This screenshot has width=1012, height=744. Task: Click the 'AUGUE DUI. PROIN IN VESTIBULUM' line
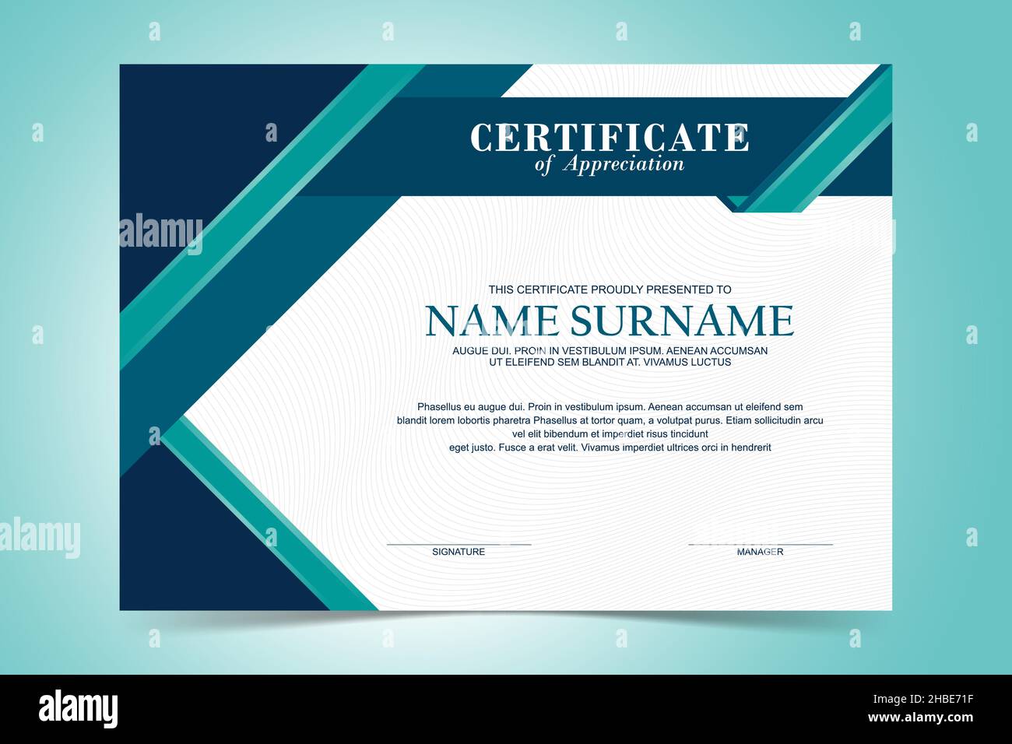610,351
